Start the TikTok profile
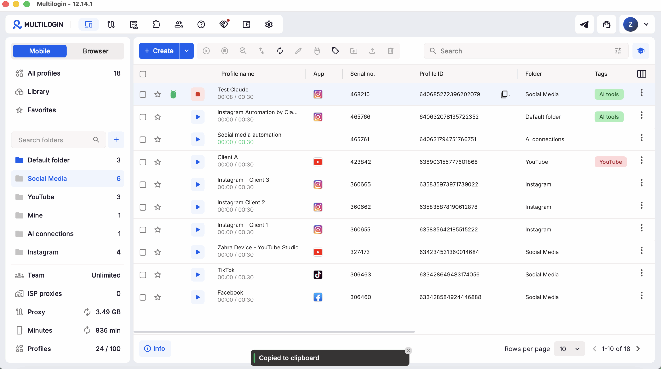Viewport: 661px width, 369px height. click(198, 275)
